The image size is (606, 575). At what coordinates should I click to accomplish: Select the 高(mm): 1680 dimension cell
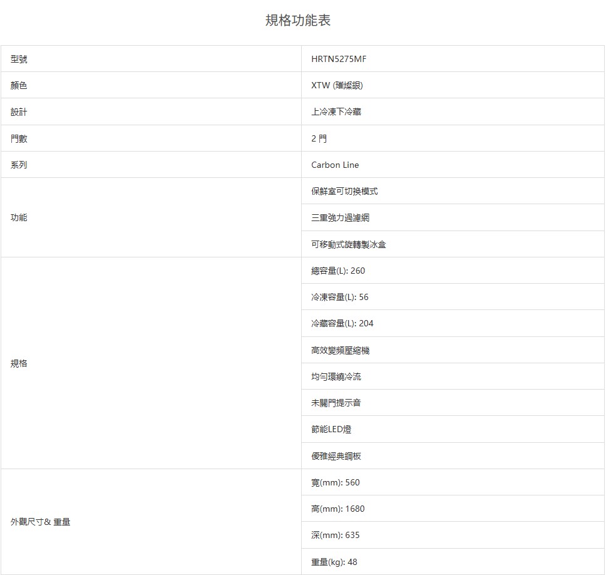337,509
